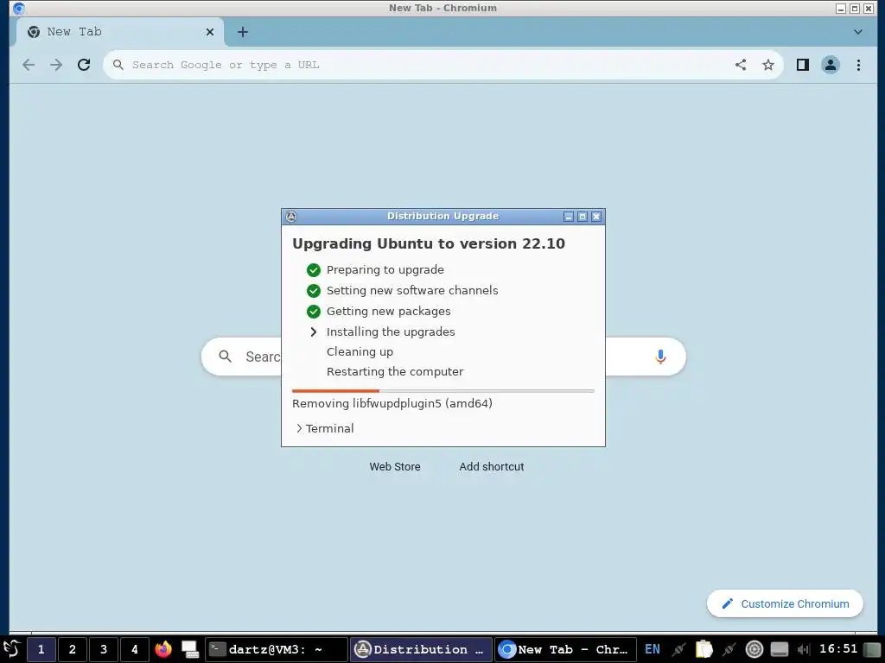Click the taskbar clock 16:51
This screenshot has width=885, height=663.
(x=838, y=649)
